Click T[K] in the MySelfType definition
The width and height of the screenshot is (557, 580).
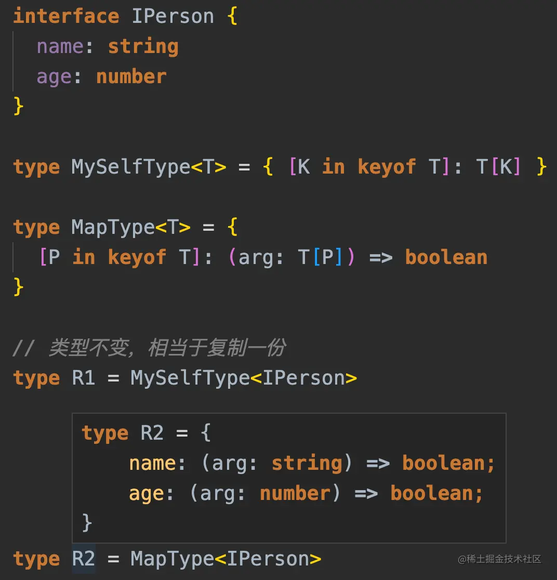pos(499,167)
